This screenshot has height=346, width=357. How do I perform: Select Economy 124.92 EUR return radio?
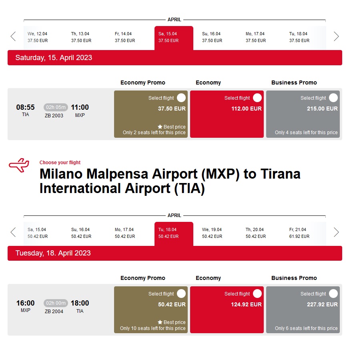pos(257,294)
